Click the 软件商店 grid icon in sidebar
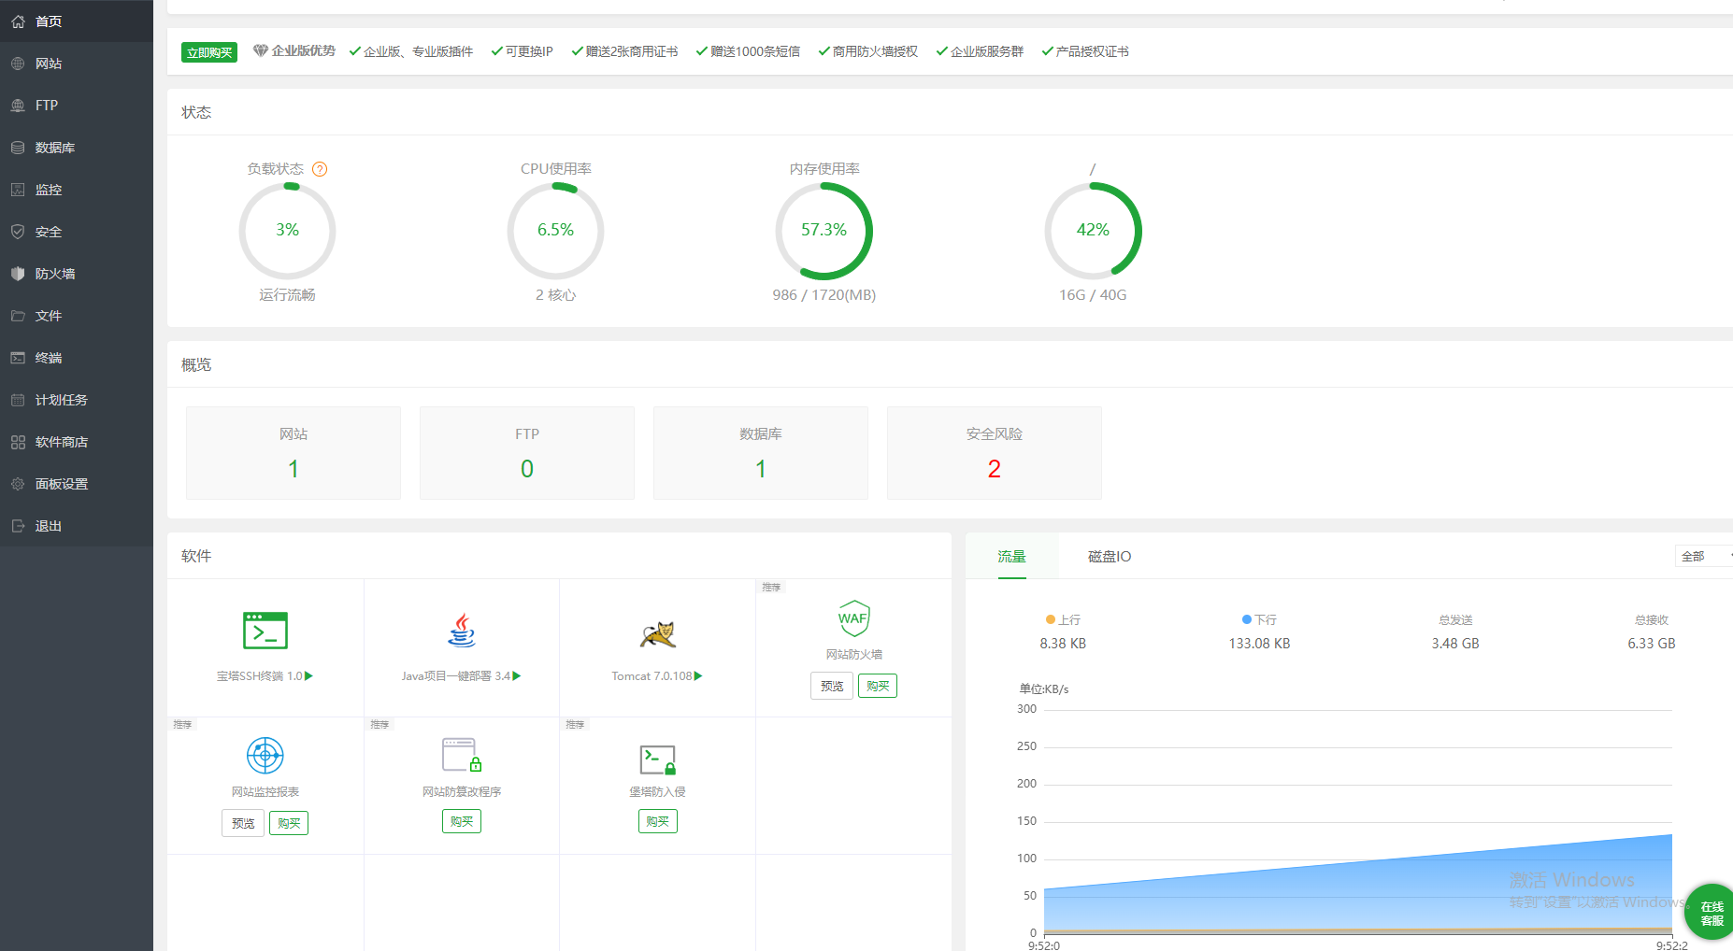Image resolution: width=1733 pixels, height=951 pixels. click(x=18, y=442)
